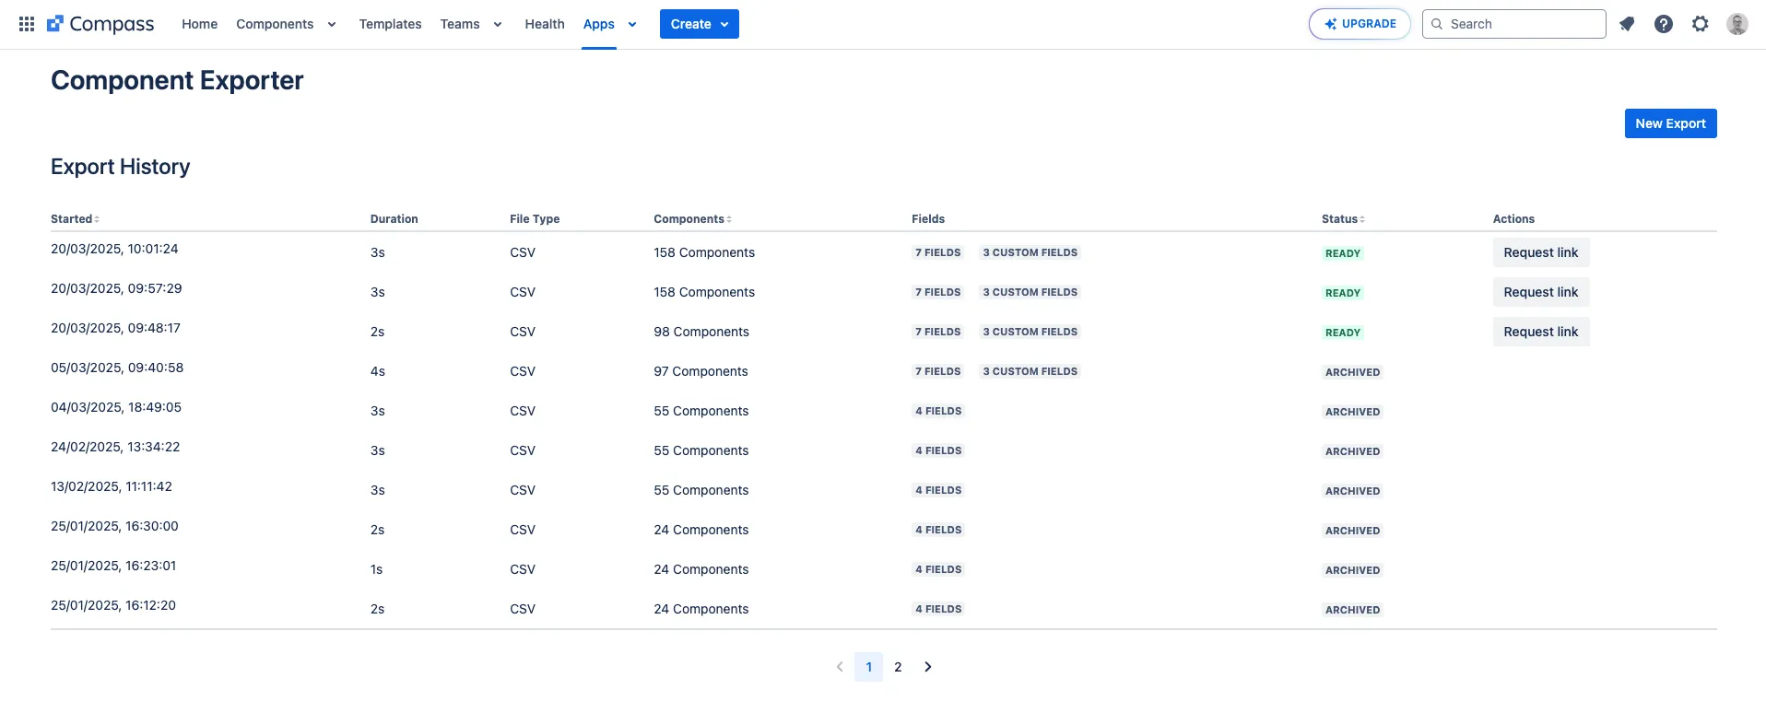
Task: Sort table by Started column
Action: [75, 219]
